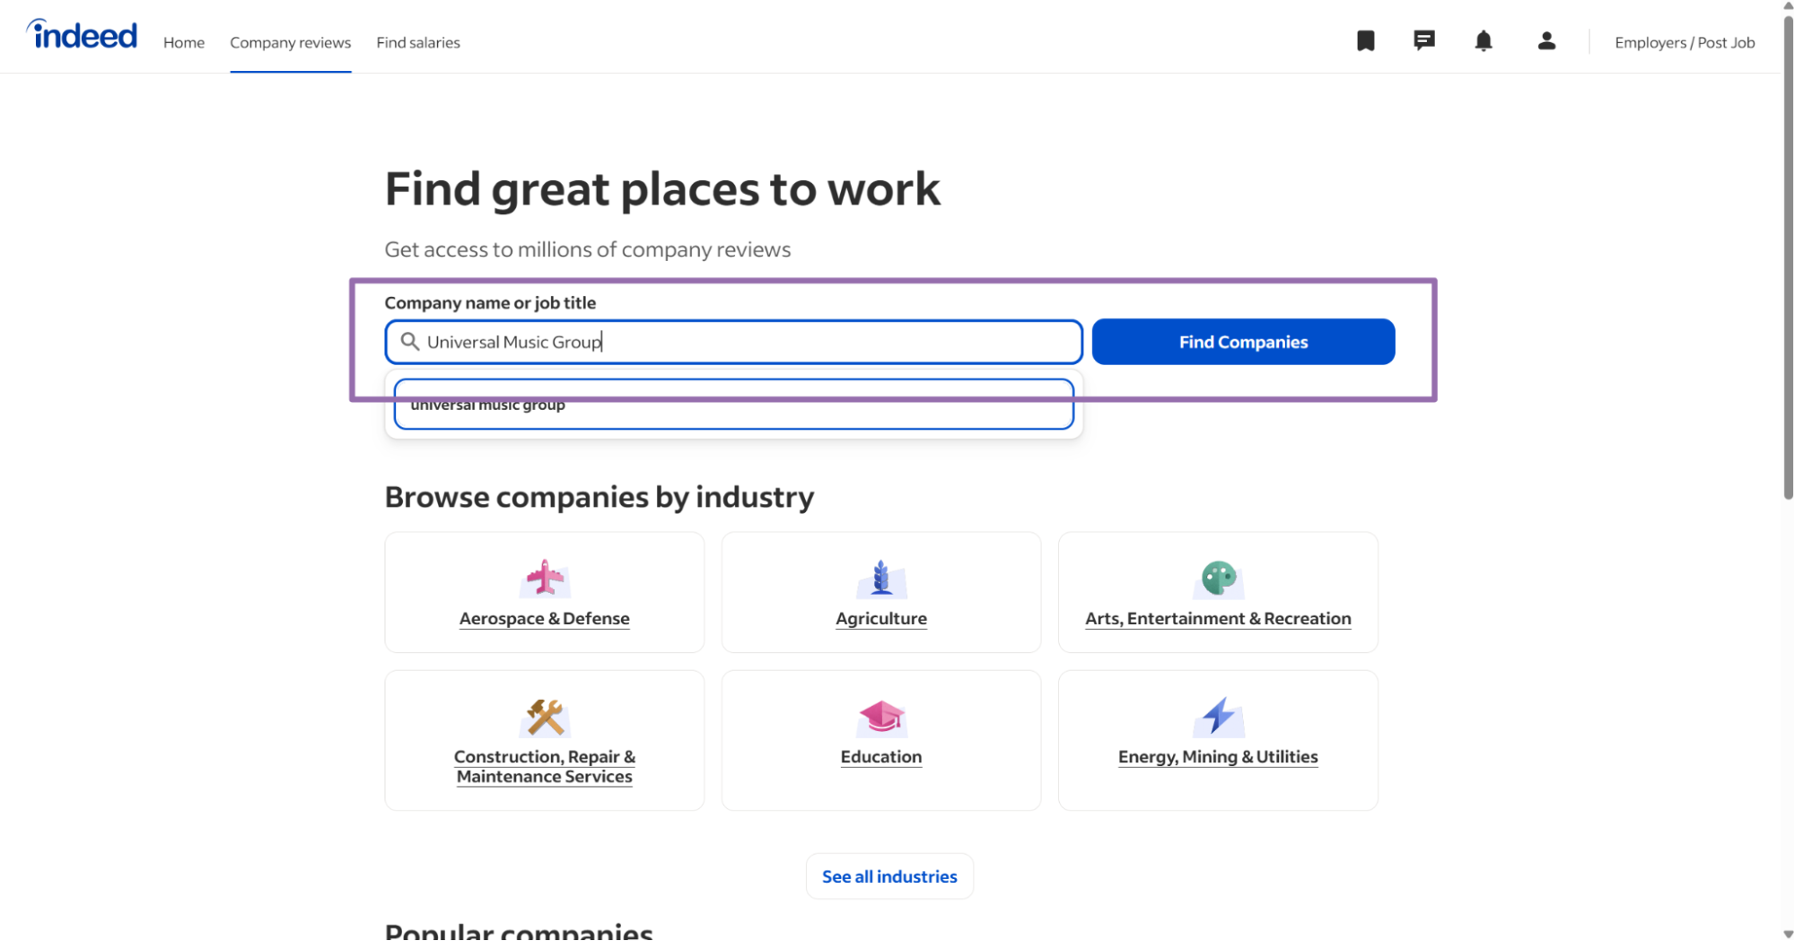This screenshot has width=1794, height=941.
Task: Click the 'Browse companies by industry' heading
Action: 599,497
